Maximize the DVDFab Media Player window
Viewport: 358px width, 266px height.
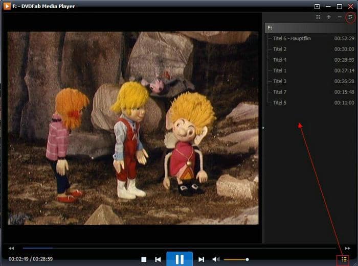pyautogui.click(x=339, y=7)
